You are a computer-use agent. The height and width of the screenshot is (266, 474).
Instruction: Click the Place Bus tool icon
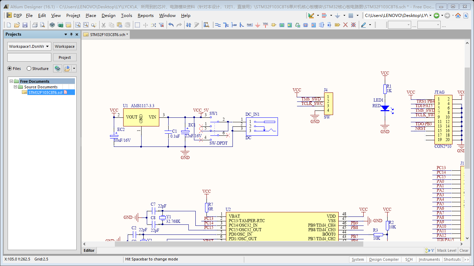coord(226,25)
